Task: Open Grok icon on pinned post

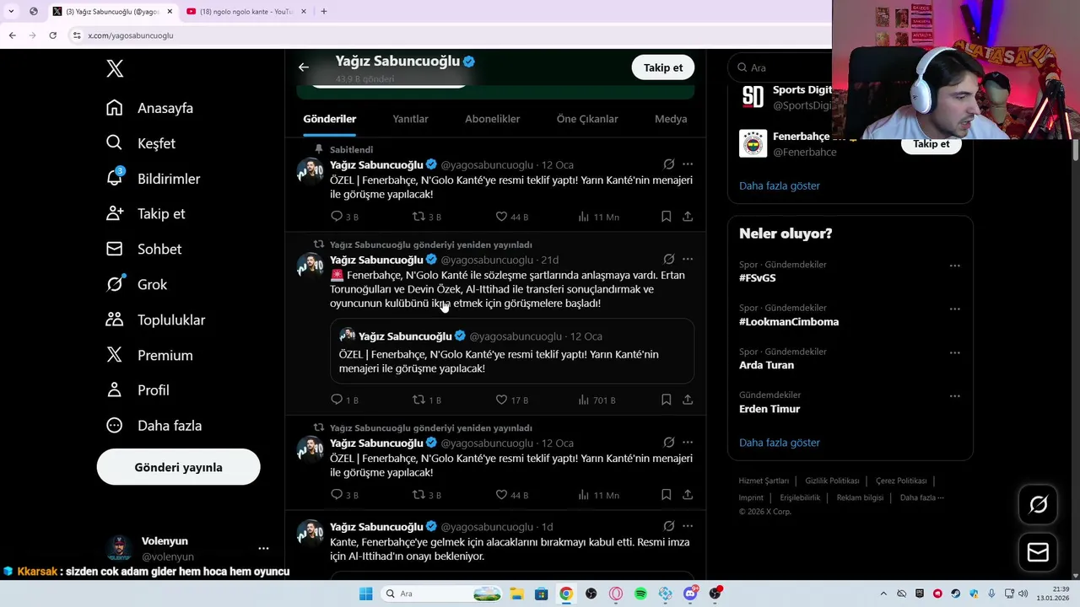Action: [668, 164]
